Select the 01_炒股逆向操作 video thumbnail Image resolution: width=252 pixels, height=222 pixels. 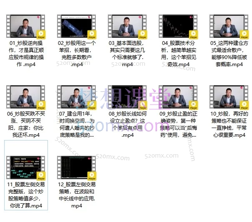(x=25, y=26)
